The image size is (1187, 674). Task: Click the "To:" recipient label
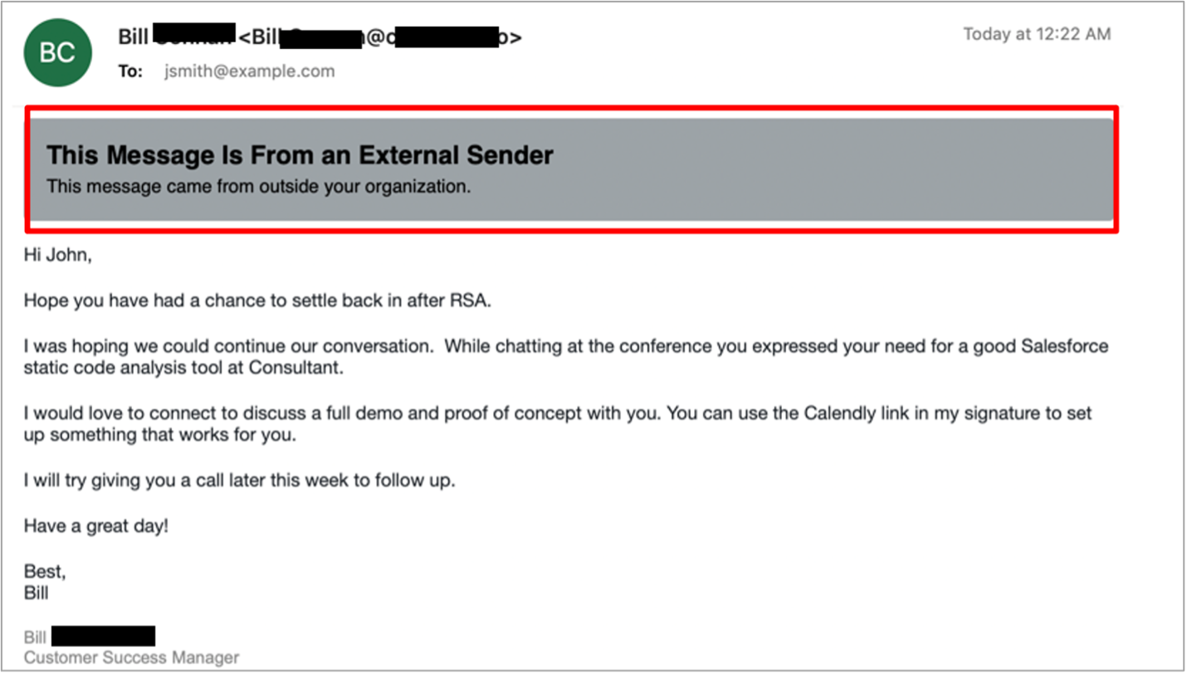[130, 71]
